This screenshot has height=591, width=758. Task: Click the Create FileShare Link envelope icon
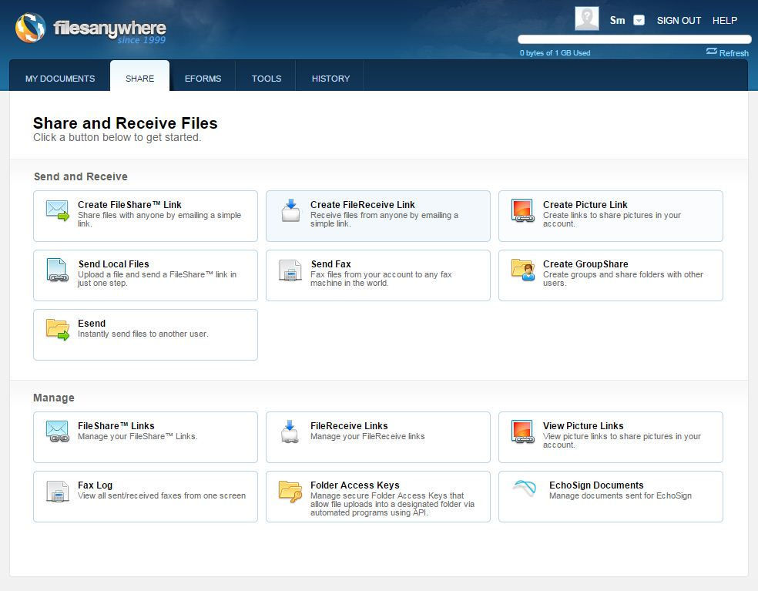[58, 210]
